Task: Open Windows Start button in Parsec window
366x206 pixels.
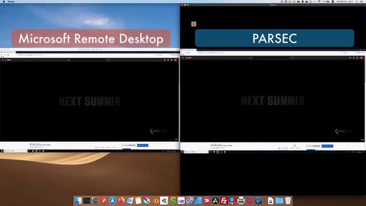Action: click(x=182, y=152)
